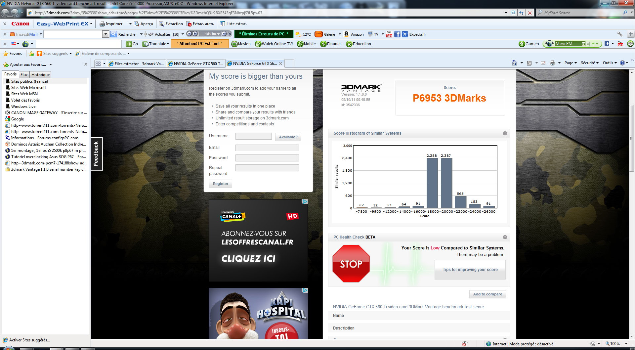The height and width of the screenshot is (350, 635).
Task: Switch to the Historique tab
Action: pos(40,75)
